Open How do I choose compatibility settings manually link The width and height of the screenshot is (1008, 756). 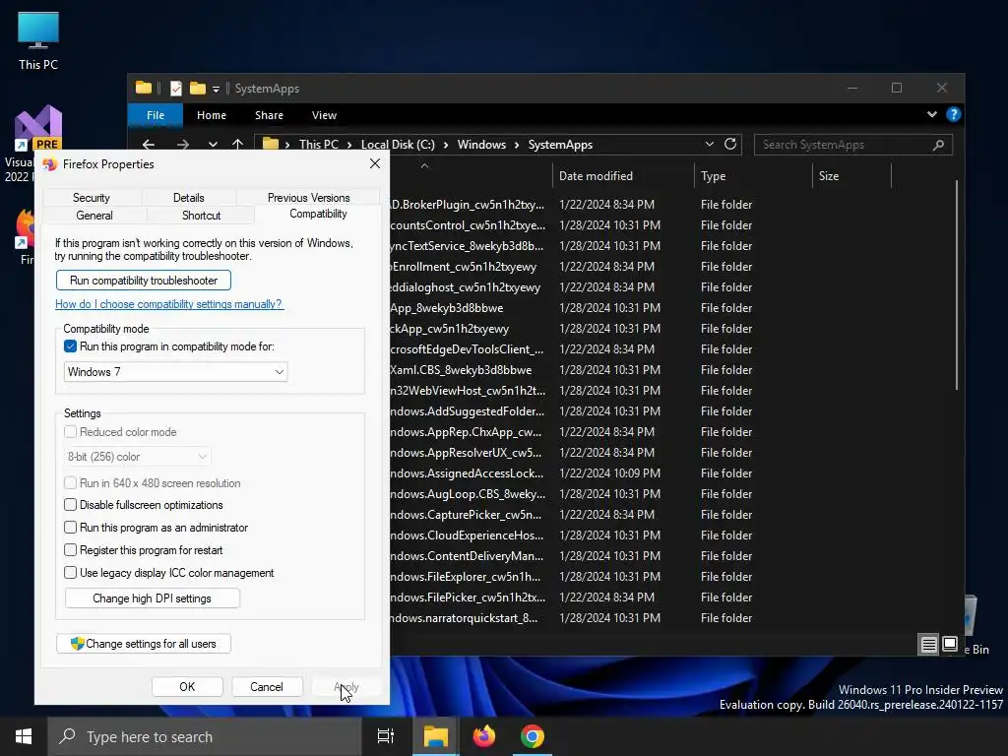click(x=169, y=304)
